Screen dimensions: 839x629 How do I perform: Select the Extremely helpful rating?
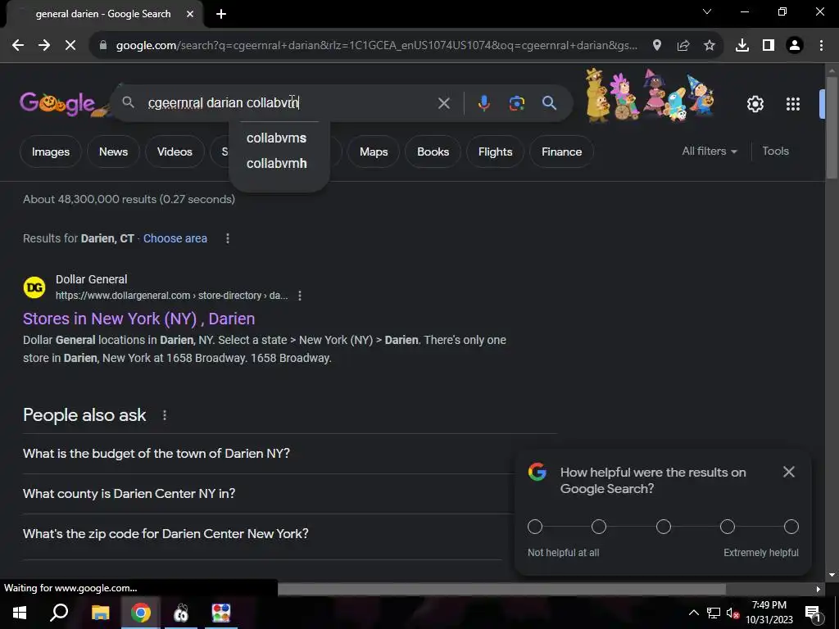(791, 527)
